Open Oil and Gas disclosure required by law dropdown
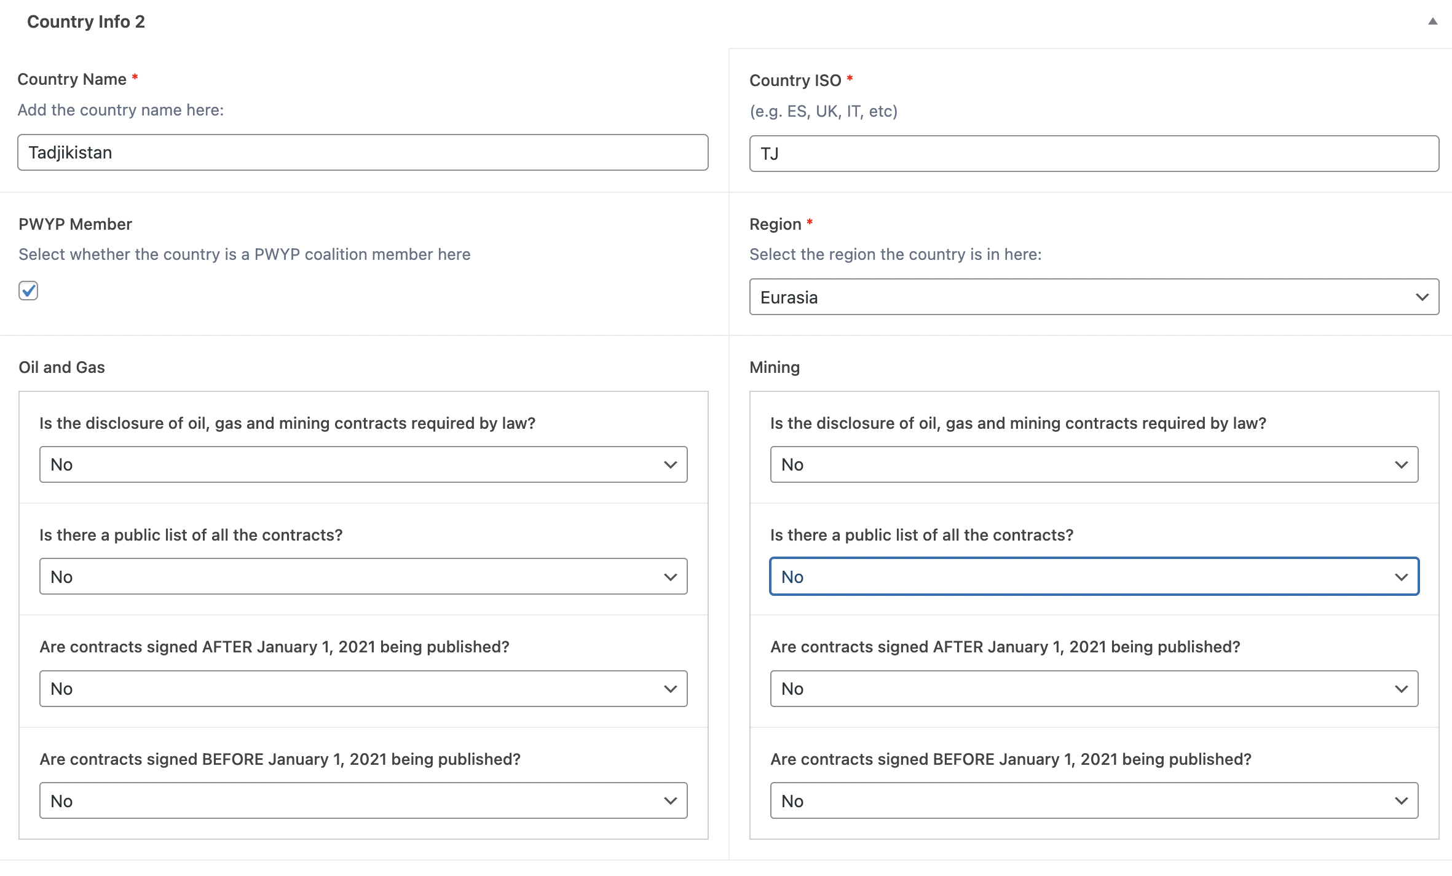This screenshot has height=876, width=1452. point(363,464)
